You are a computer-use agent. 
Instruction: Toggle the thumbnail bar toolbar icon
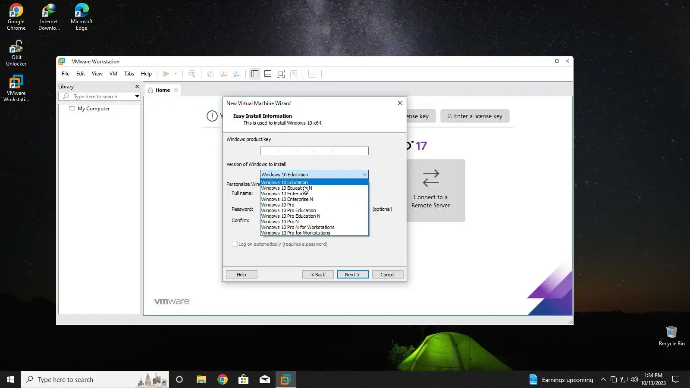tap(268, 74)
